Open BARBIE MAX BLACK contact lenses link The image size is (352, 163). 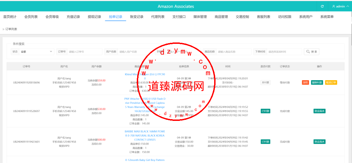click(145, 136)
